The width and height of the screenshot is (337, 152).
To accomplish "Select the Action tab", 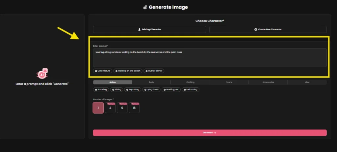I will coord(113,82).
